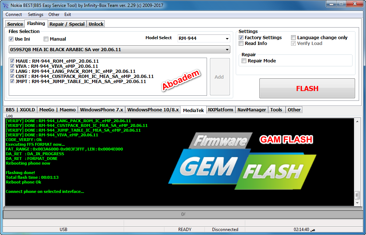Click the MAUI RM-944_ROM_eMP_20.06.11 entry

(57, 61)
